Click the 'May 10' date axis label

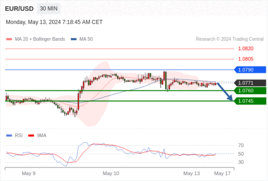click(x=111, y=174)
